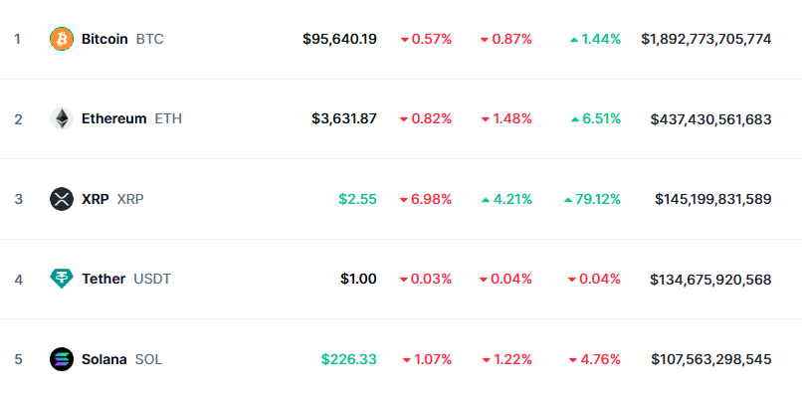This screenshot has height=398, width=802.
Task: Click Ethereum 6.51% gain value
Action: pos(596,119)
